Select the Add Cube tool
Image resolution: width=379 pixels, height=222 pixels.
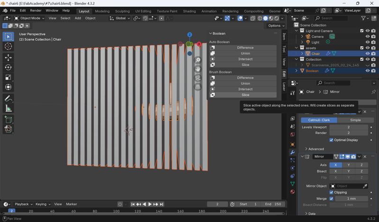tap(8, 120)
